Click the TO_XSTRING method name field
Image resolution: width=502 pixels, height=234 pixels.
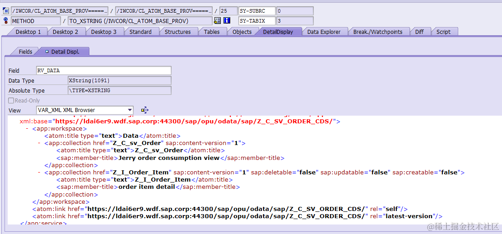(140, 21)
